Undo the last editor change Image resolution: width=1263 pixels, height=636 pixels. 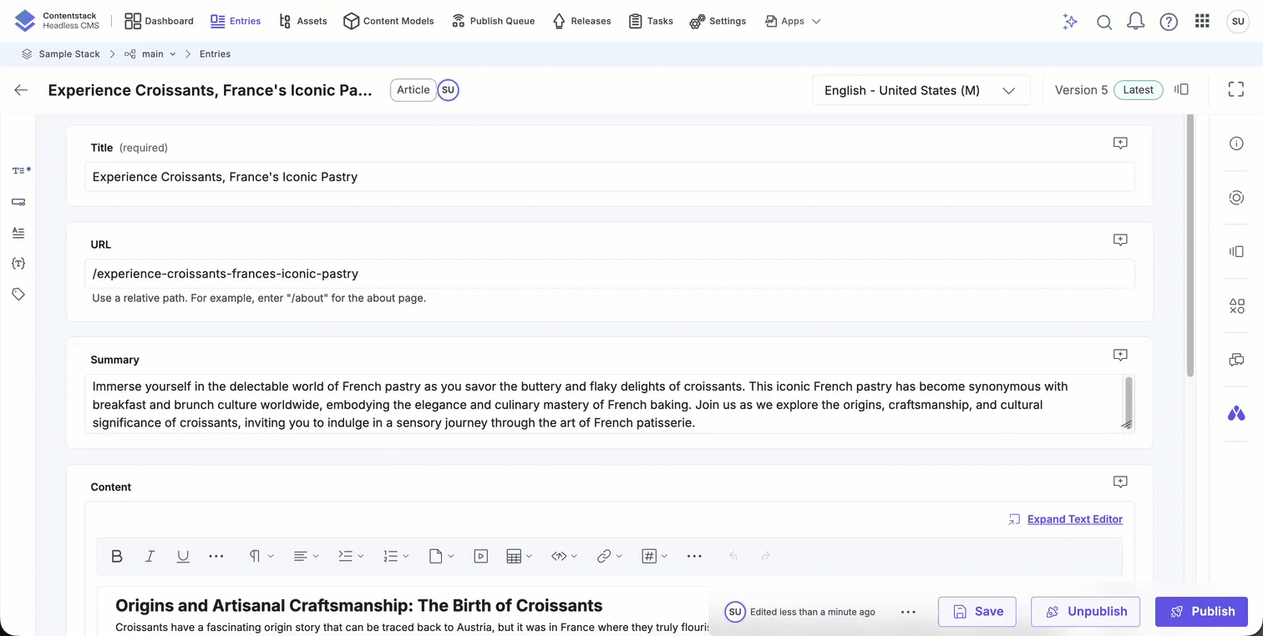pos(733,556)
